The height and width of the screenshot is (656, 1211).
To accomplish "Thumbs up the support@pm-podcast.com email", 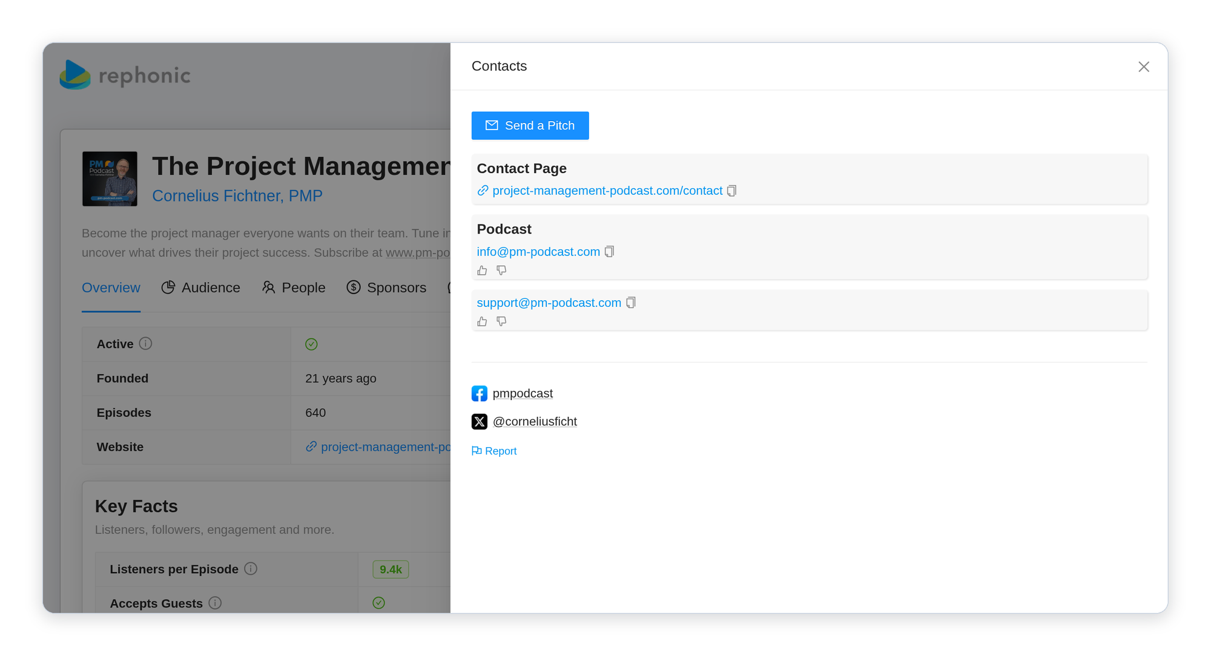I will [482, 321].
